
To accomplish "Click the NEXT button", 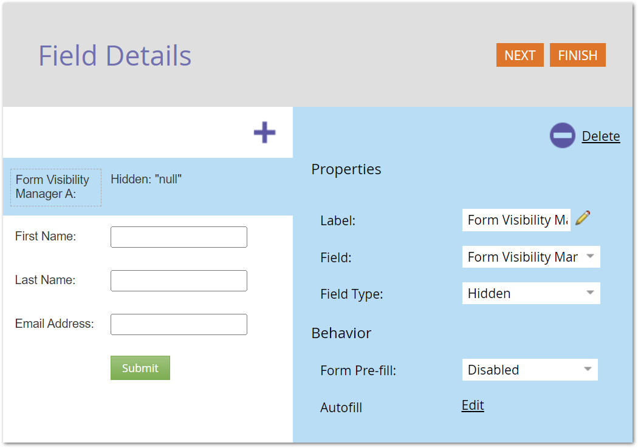I will click(520, 55).
